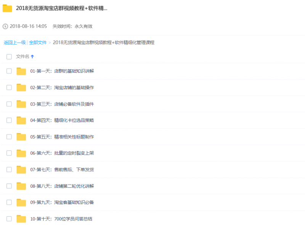Viewport: 305px width, 225px height.
Task: Open folder icon of 09-第九天 row
Action: 21,203
